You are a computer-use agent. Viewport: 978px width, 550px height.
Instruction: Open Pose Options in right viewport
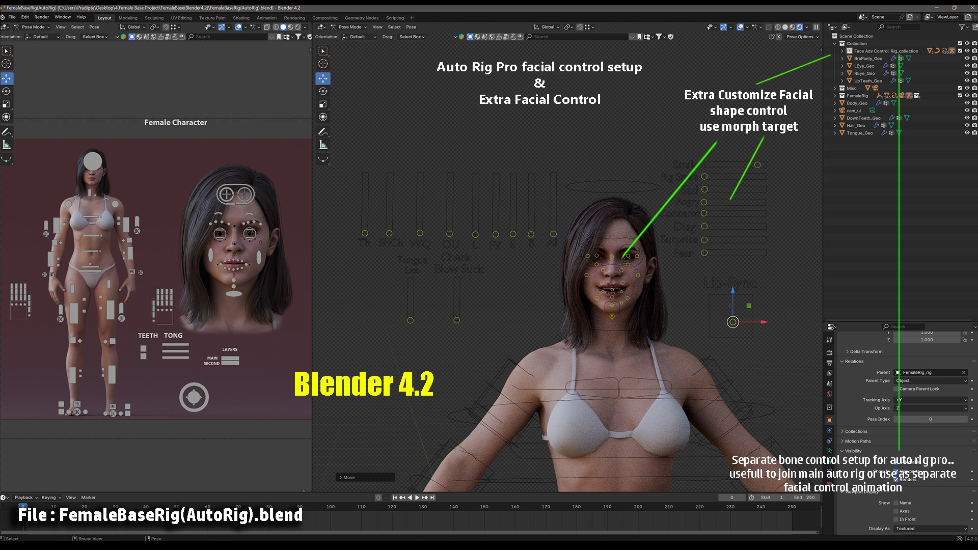point(802,37)
